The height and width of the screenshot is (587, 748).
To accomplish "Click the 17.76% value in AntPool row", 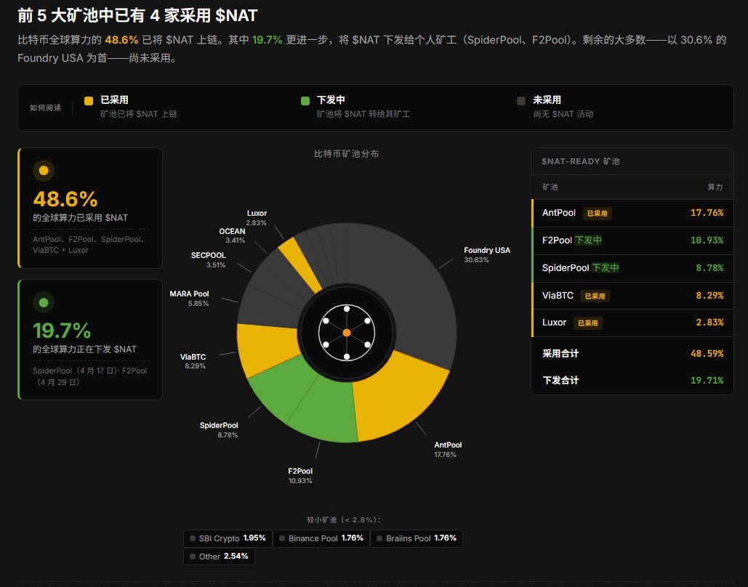I will tap(707, 213).
